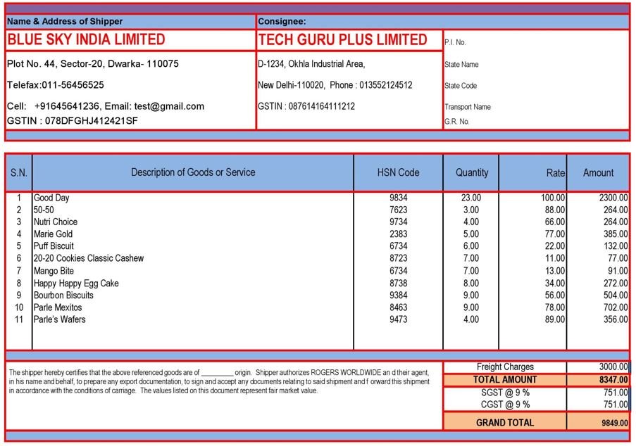Click the 'Transport Name' field label
636x446 pixels.
(468, 107)
